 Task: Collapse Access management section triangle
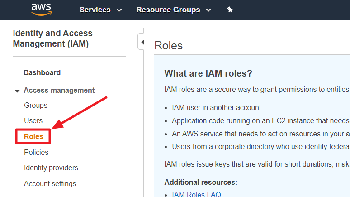pyautogui.click(x=17, y=91)
